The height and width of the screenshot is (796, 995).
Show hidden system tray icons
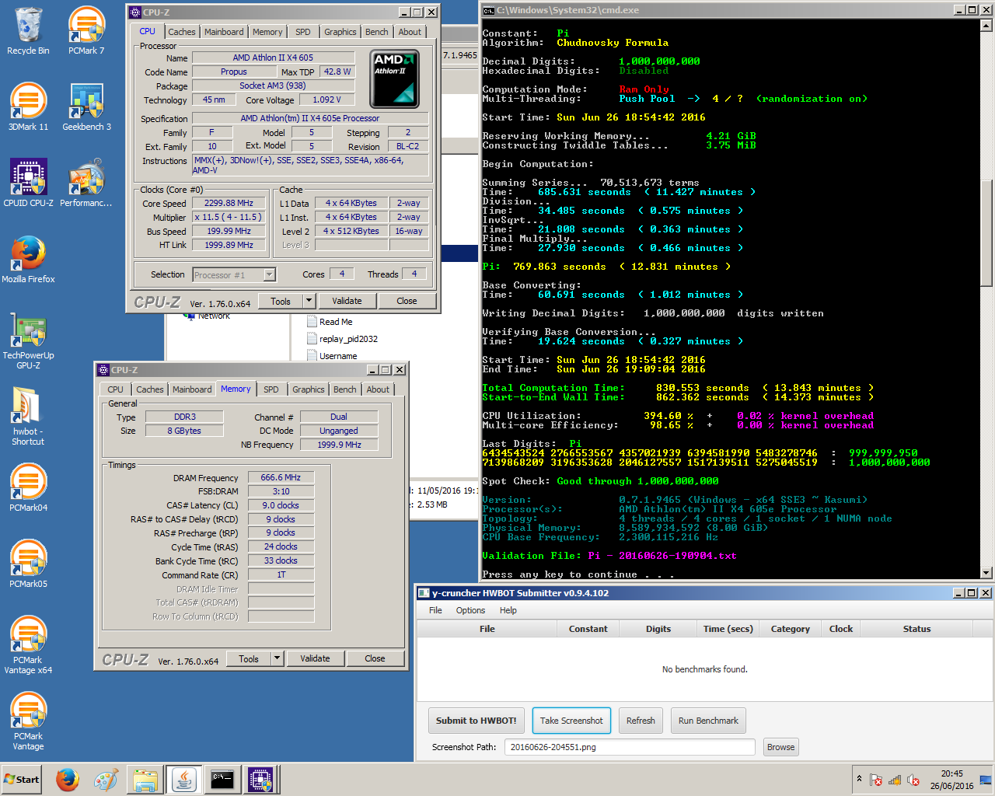(859, 779)
